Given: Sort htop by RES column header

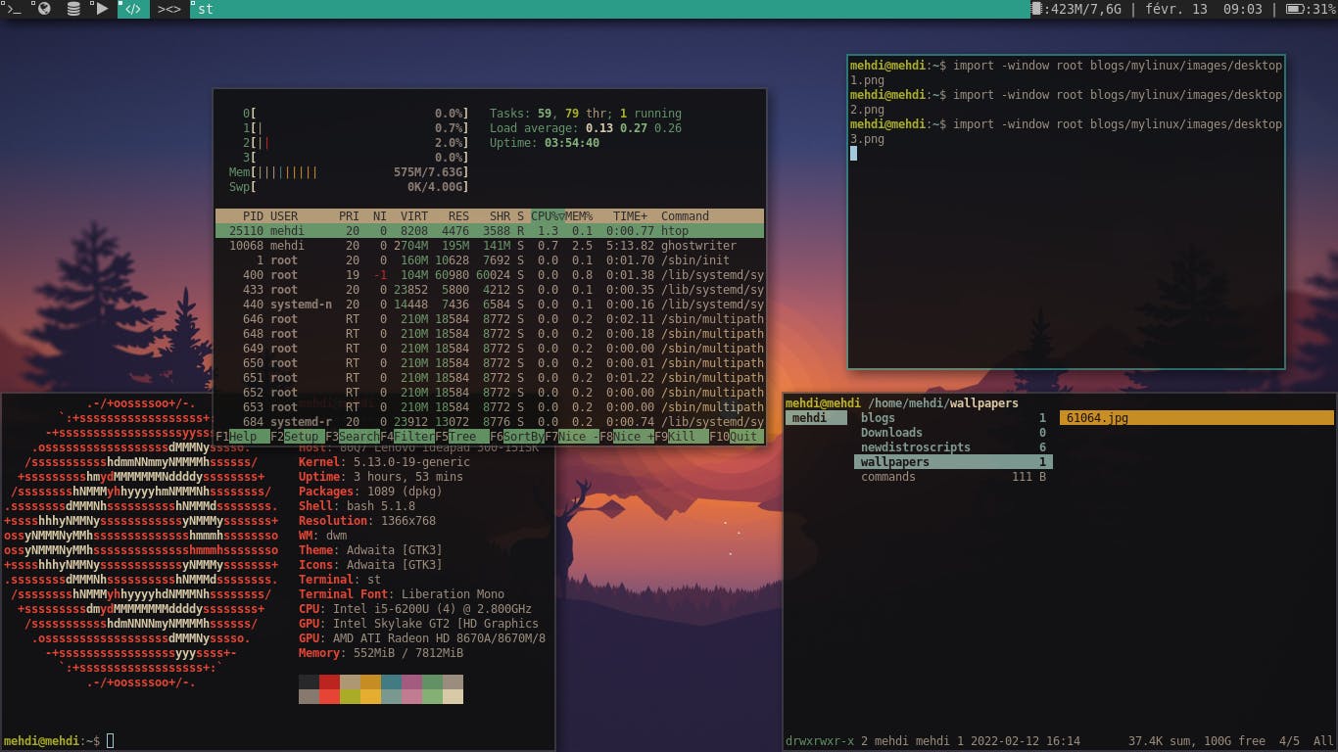Looking at the screenshot, I should (x=458, y=216).
